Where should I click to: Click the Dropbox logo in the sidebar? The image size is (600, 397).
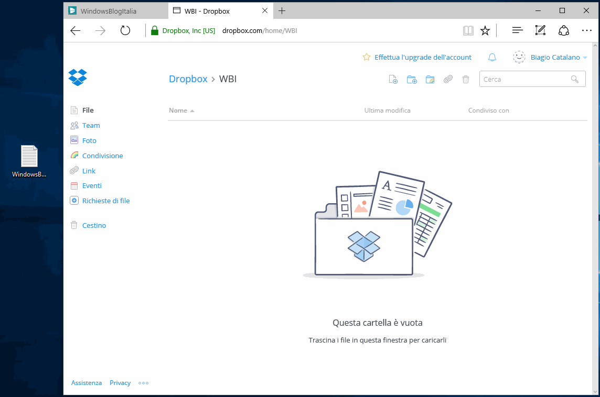(x=78, y=78)
